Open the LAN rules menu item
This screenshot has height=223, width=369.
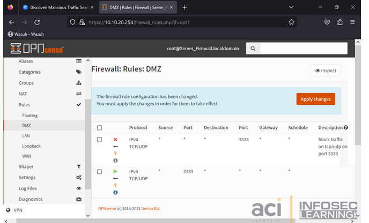(x=26, y=136)
